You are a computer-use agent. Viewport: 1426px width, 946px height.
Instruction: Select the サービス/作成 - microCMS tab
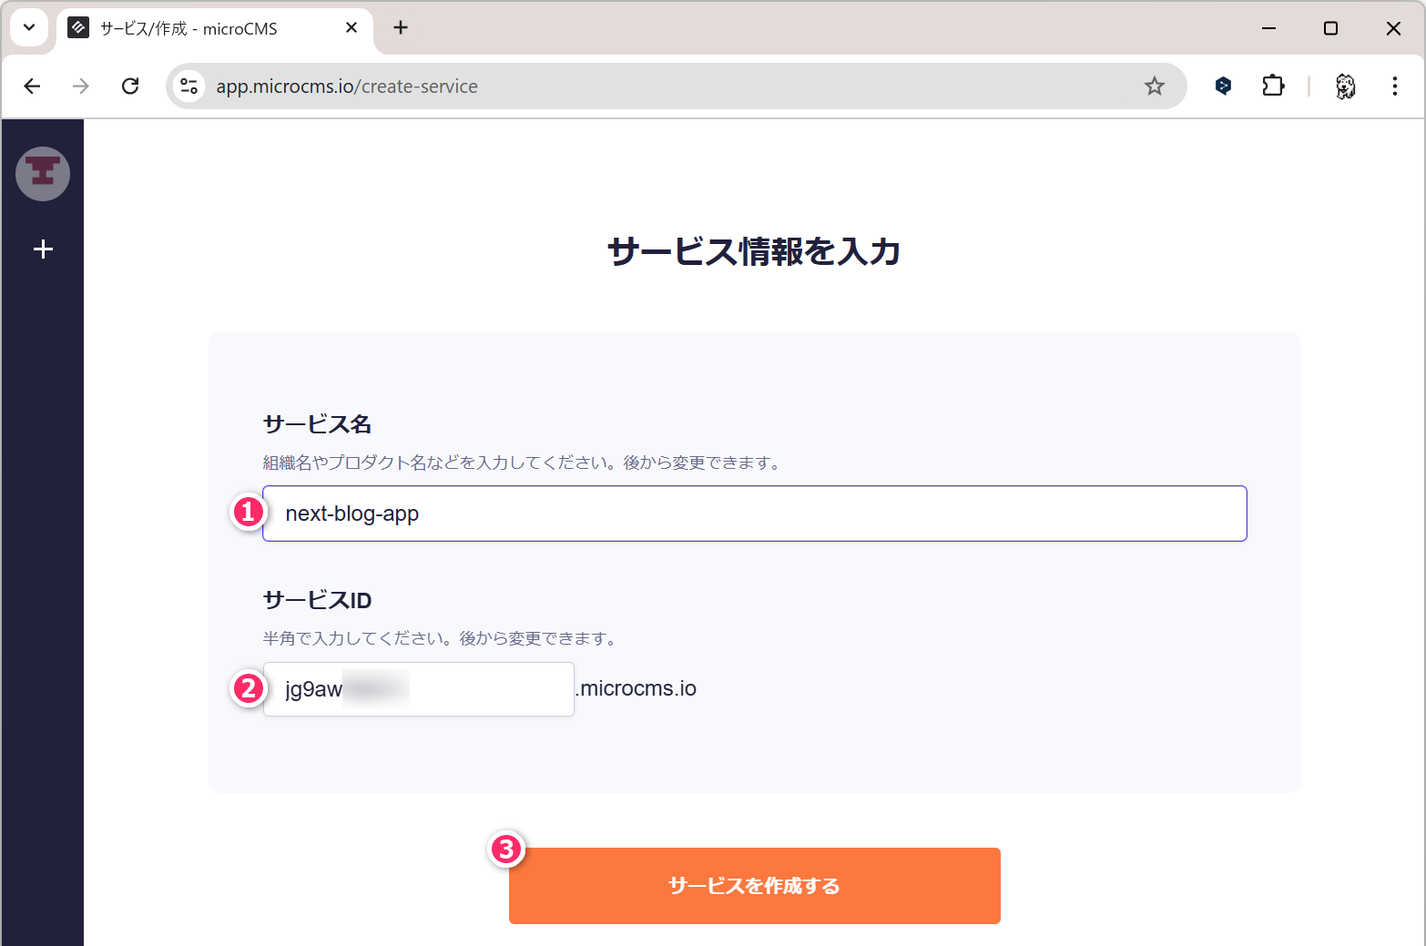pos(200,29)
